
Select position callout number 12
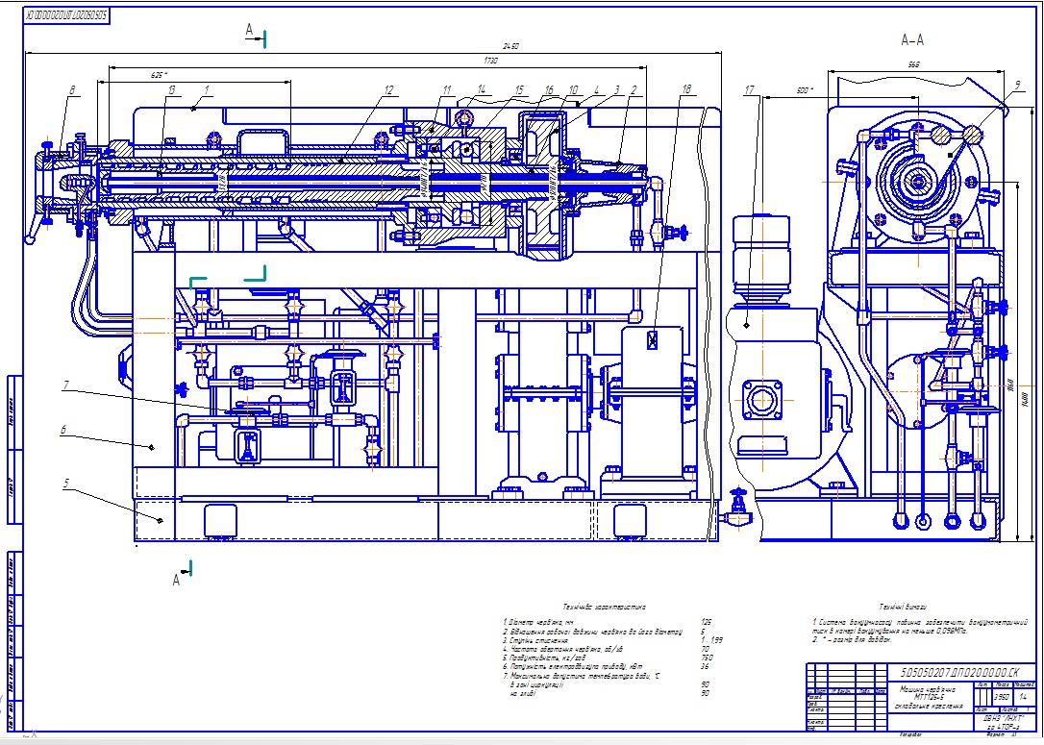[388, 89]
